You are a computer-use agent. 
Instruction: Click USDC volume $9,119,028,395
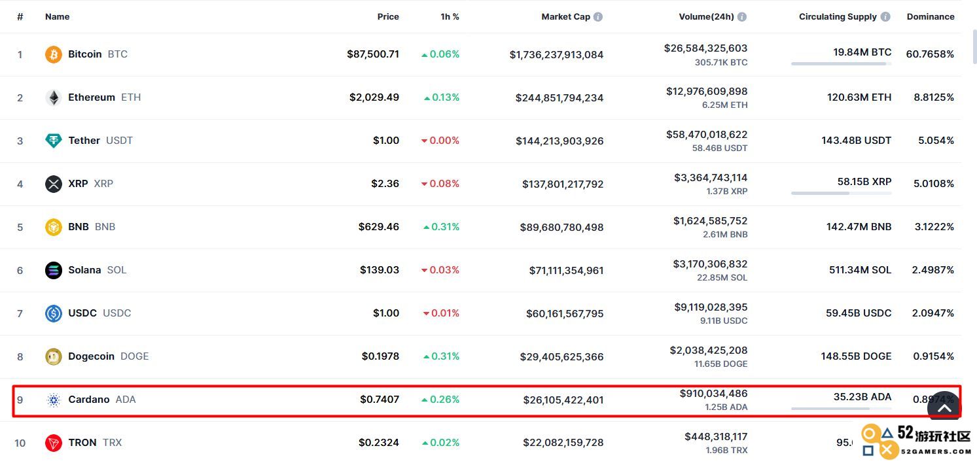click(711, 307)
